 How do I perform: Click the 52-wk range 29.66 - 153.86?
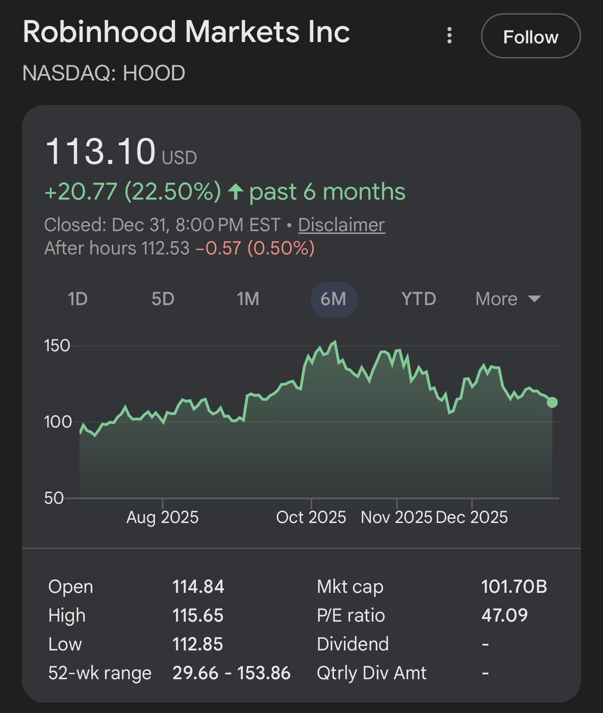coord(231,673)
